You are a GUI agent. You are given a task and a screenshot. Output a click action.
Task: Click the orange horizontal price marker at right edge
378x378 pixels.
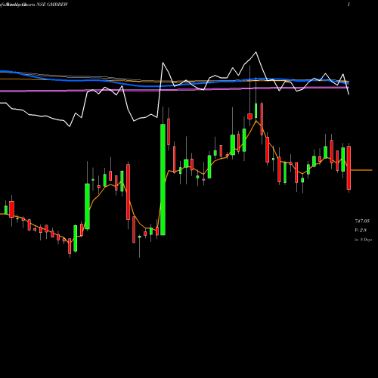pos(361,170)
